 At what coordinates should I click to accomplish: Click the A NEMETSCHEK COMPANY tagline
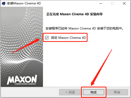click(x=25, y=84)
